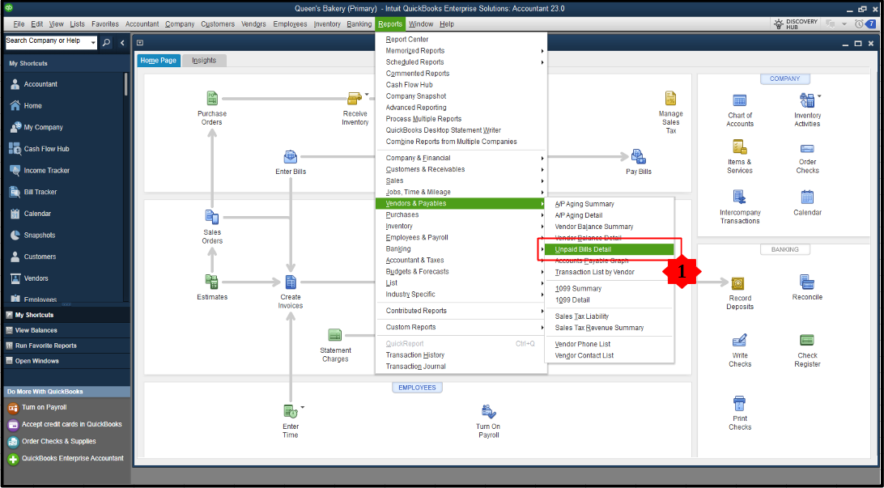Screen dimensions: 884x488
Task: Open Intercompany Transactions icon
Action: click(740, 197)
